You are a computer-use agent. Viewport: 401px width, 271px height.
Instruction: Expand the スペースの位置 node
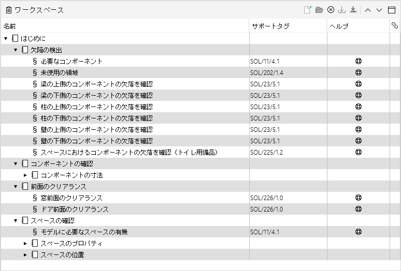point(25,254)
